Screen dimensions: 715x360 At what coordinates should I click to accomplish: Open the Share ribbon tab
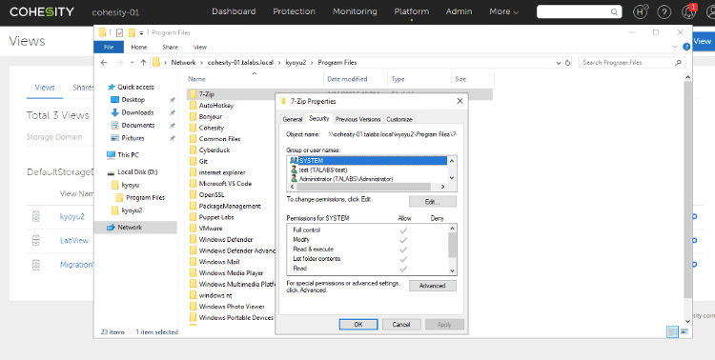[170, 47]
